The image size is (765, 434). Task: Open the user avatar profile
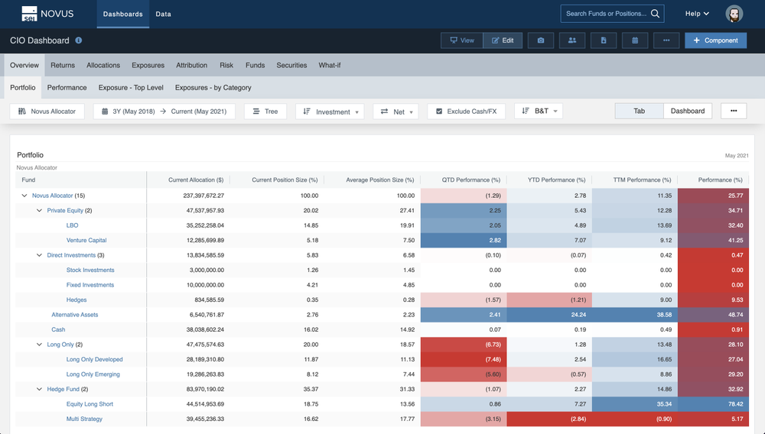734,14
